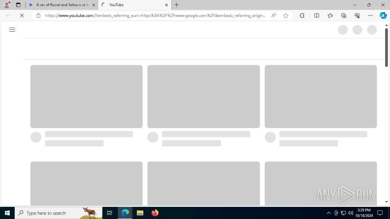Open notifications action center

pyautogui.click(x=380, y=213)
